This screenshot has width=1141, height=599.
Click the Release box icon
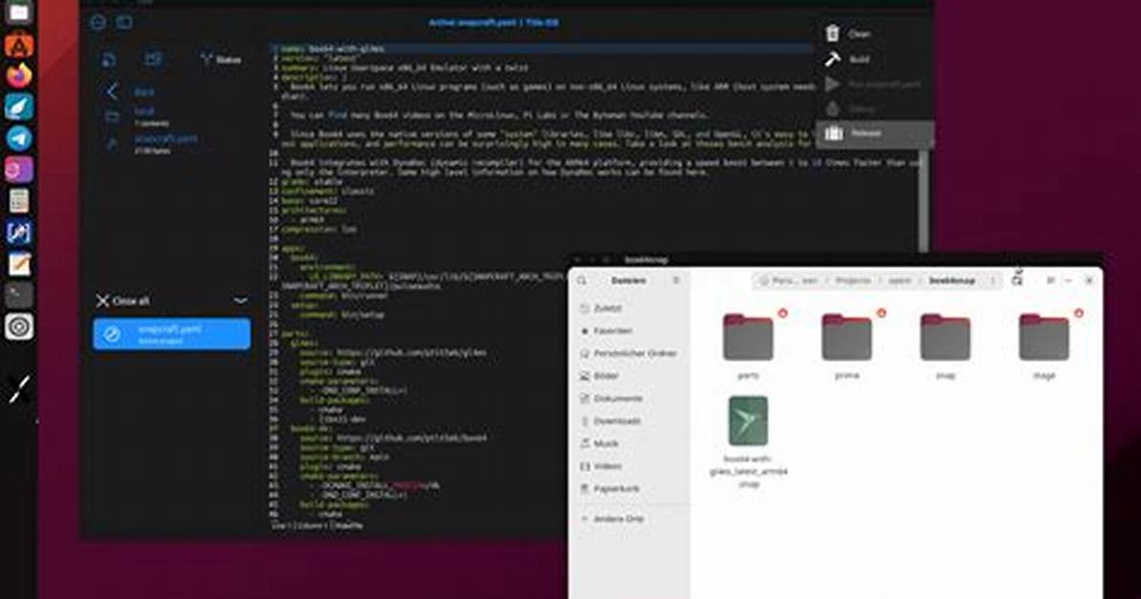click(x=834, y=134)
